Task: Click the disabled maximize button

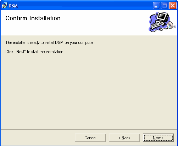Action: click(165, 5)
